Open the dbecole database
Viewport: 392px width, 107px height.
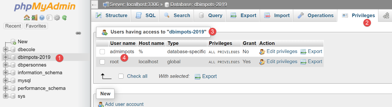click(26, 49)
